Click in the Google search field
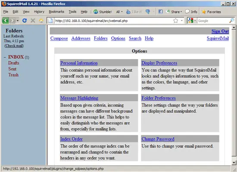Viewport: 237px width, 172px height. 213,21
